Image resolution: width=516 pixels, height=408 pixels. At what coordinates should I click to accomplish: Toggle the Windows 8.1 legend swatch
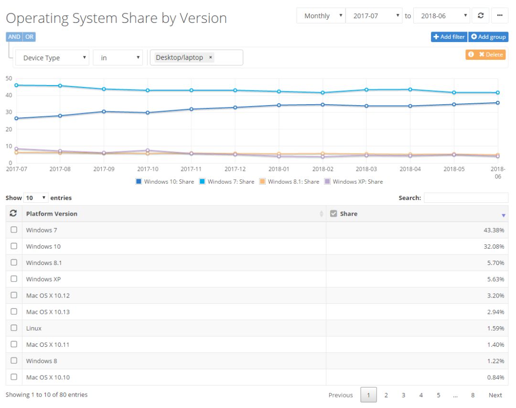point(262,181)
